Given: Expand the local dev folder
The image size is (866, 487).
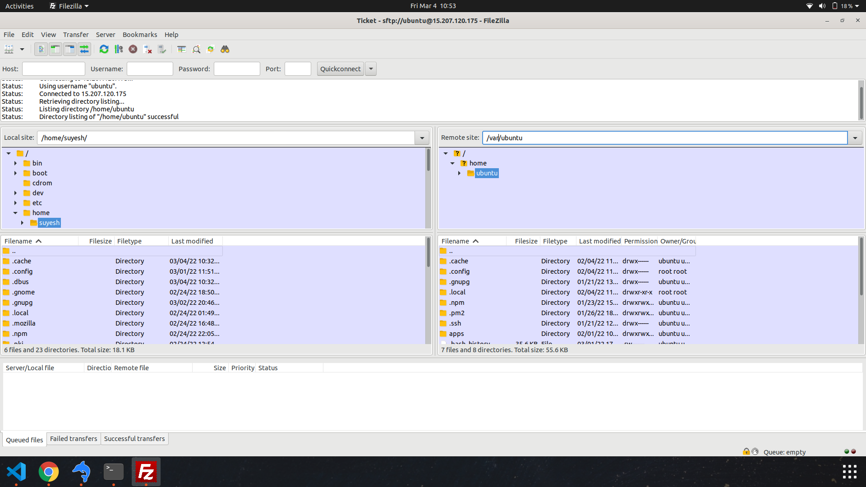Looking at the screenshot, I should point(15,193).
